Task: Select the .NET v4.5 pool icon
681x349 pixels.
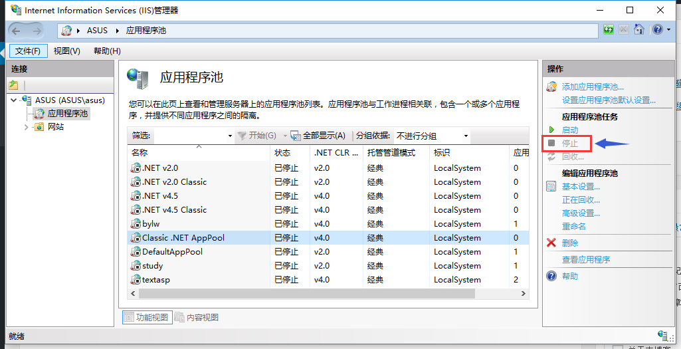Action: click(x=136, y=195)
